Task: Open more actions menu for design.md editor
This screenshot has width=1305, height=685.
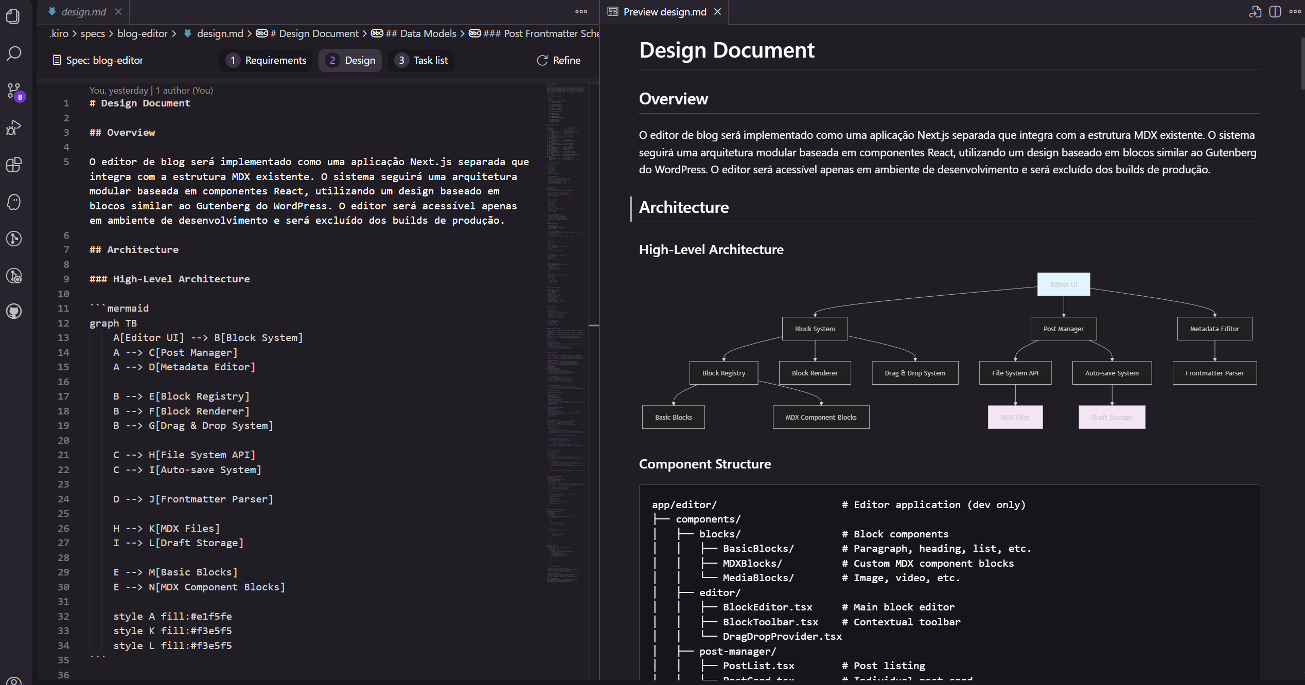Action: click(581, 11)
